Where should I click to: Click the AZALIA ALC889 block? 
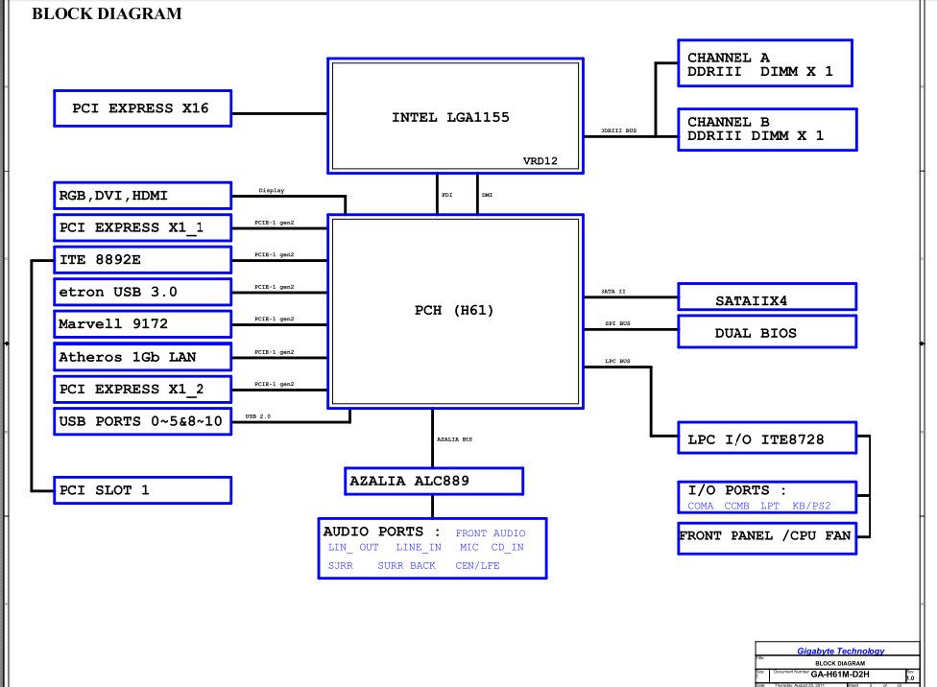click(x=434, y=481)
